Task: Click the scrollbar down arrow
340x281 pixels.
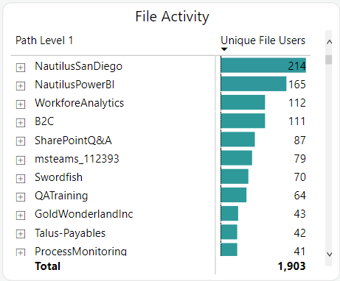Action: point(329,255)
